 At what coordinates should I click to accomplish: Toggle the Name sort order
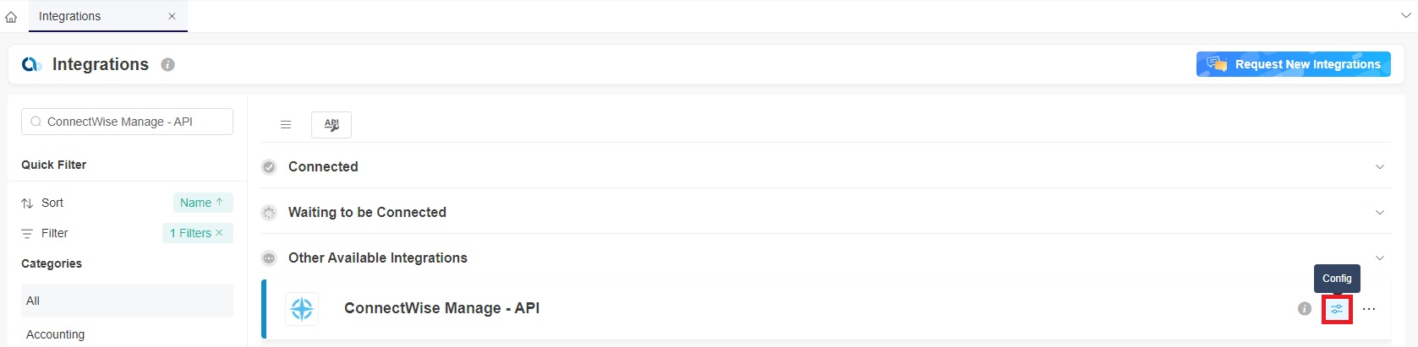click(x=202, y=203)
